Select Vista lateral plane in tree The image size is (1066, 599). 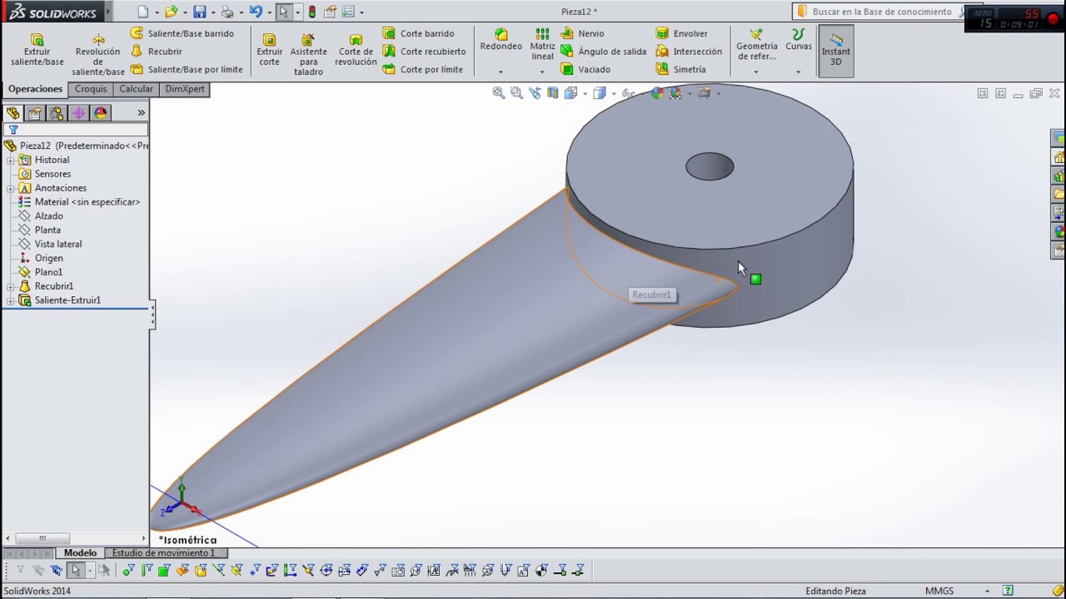[x=58, y=244]
